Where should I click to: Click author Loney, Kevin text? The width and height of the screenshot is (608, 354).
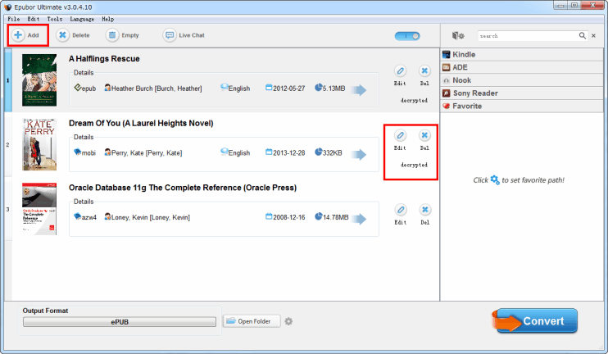pos(151,217)
